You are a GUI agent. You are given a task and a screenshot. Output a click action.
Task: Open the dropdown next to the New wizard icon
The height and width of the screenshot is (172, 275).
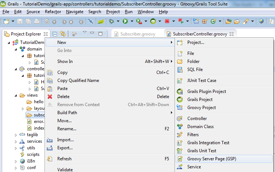click(13, 21)
